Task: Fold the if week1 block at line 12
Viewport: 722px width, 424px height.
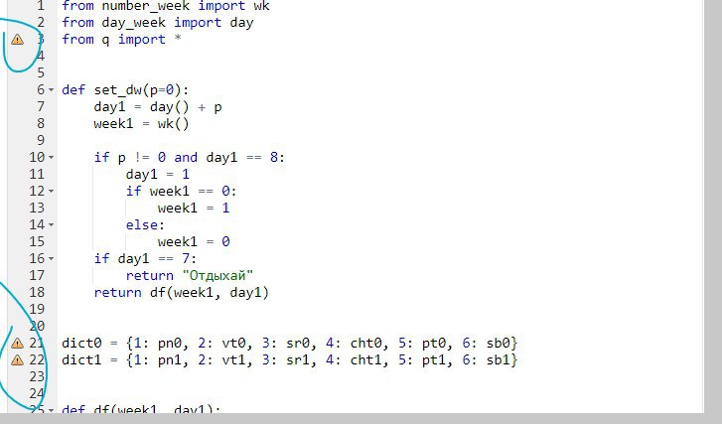Action: (x=51, y=191)
